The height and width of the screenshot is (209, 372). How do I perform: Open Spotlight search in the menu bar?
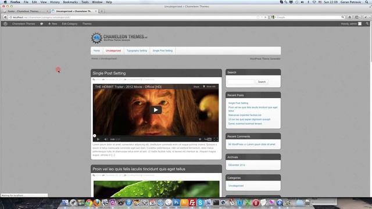367,2
